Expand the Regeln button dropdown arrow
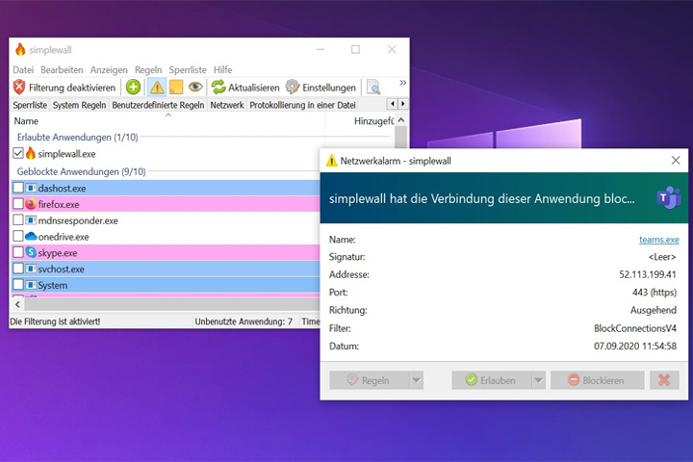The image size is (693, 462). [417, 380]
